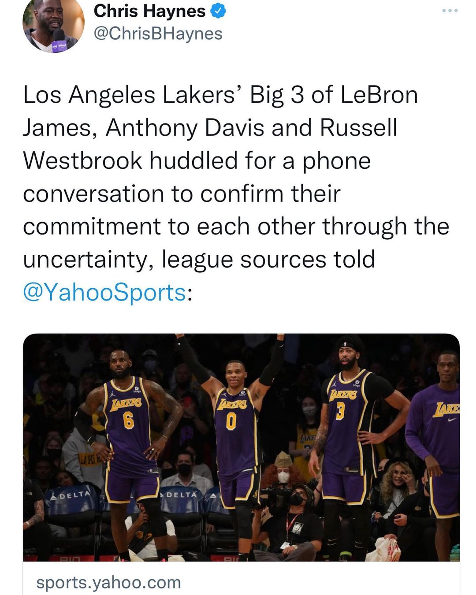This screenshot has height=595, width=476.
Task: Open the tweet's three-dot more menu
Action: (450, 10)
